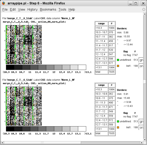147x145 pixels.
Task: Click the green undefined flag swatch for CH1
Action: click(x=118, y=60)
